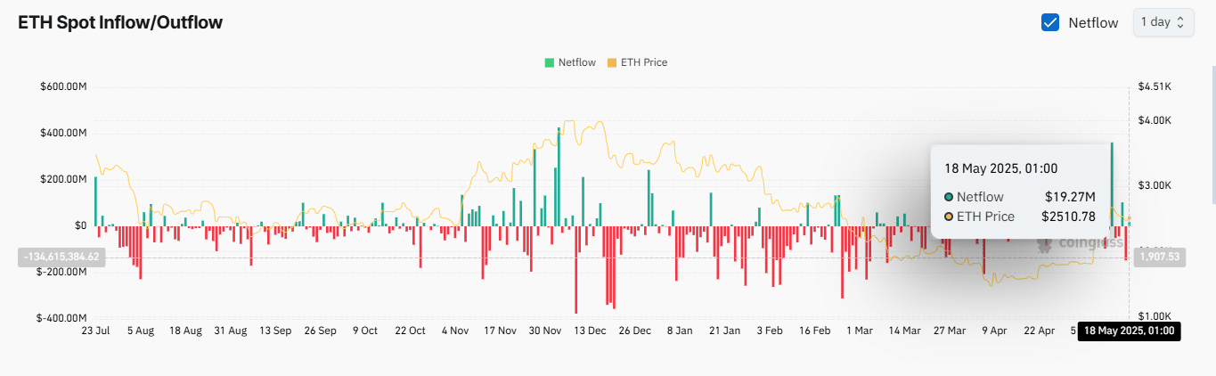The height and width of the screenshot is (376, 1216).
Task: Click the ETH Price legend label
Action: click(x=643, y=63)
